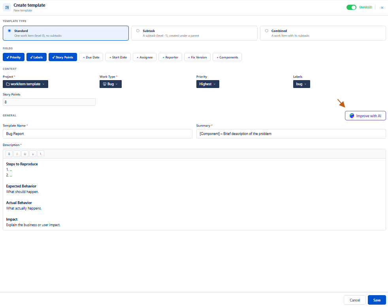The image size is (388, 307).
Task: Disable the ENABLED toggle switch
Action: [x=351, y=7]
